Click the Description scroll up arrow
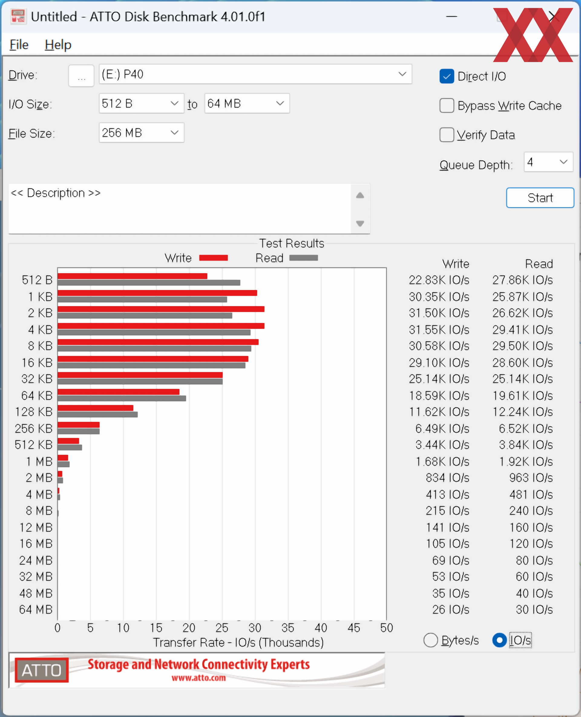Image resolution: width=581 pixels, height=717 pixels. tap(360, 195)
